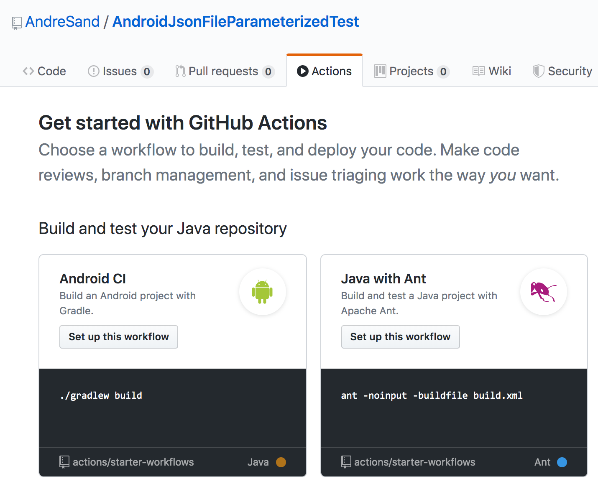Viewport: 598px width, 489px height.
Task: Open the Projects tab
Action: point(411,71)
